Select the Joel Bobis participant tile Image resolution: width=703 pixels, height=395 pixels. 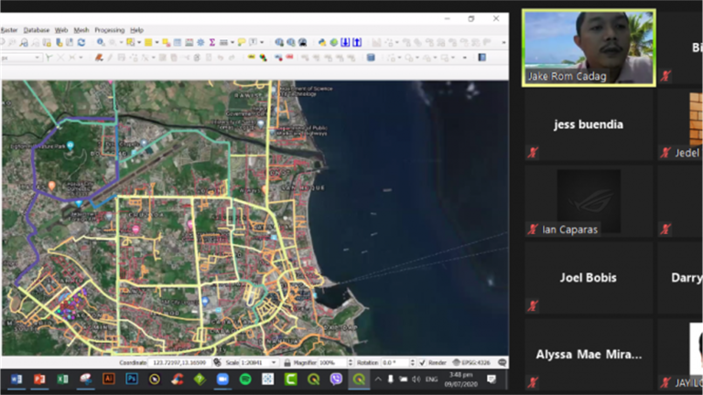click(589, 278)
